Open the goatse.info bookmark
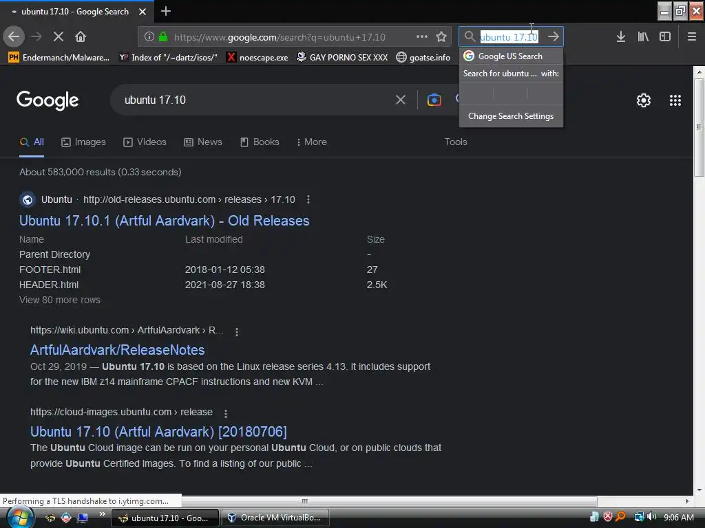 pos(423,57)
